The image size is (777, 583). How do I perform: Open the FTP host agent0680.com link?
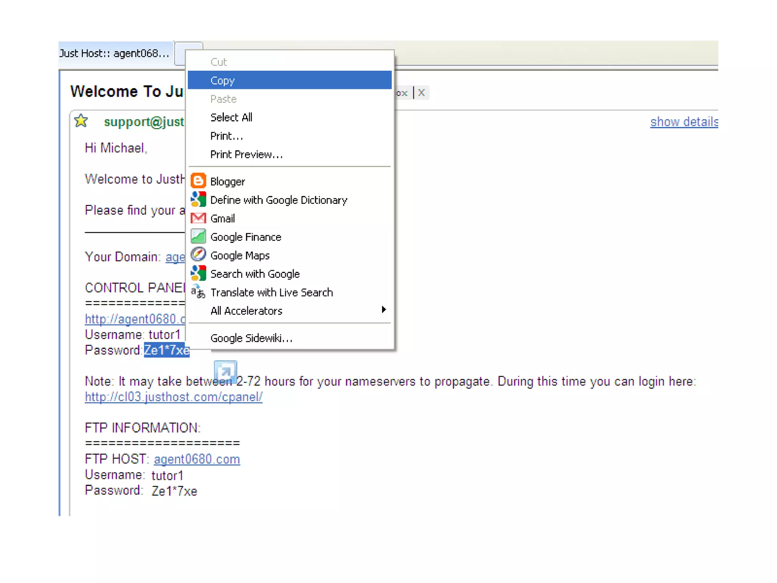click(197, 459)
